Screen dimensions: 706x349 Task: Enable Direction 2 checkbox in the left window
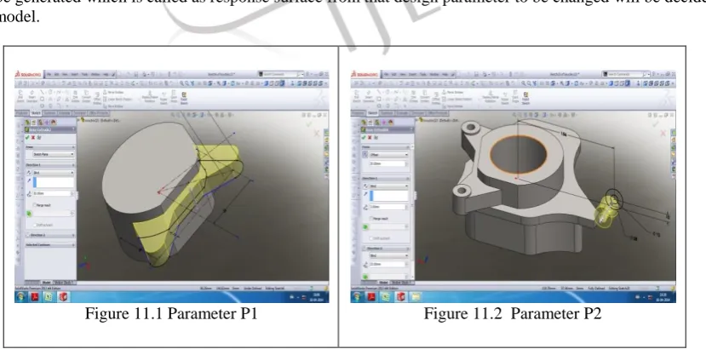tap(28, 235)
